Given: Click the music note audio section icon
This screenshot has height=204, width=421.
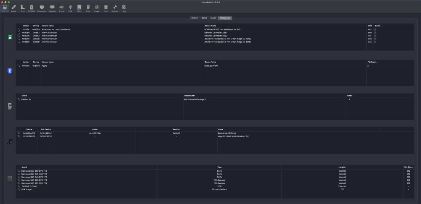Looking at the screenshot, I should [x=10, y=141].
